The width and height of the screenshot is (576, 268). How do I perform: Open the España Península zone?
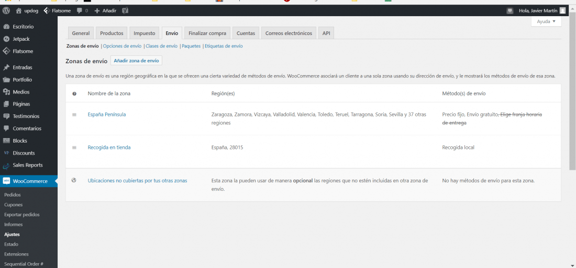click(x=107, y=114)
